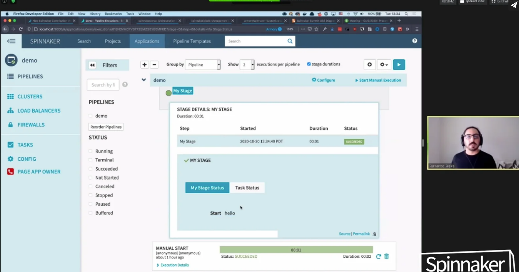This screenshot has height=272, width=519.
Task: Click the rerun execution refresh icon
Action: (378, 256)
